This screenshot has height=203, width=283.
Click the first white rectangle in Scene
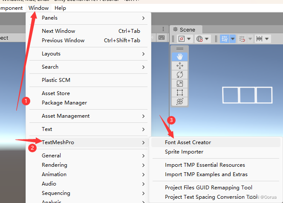[x=231, y=95]
